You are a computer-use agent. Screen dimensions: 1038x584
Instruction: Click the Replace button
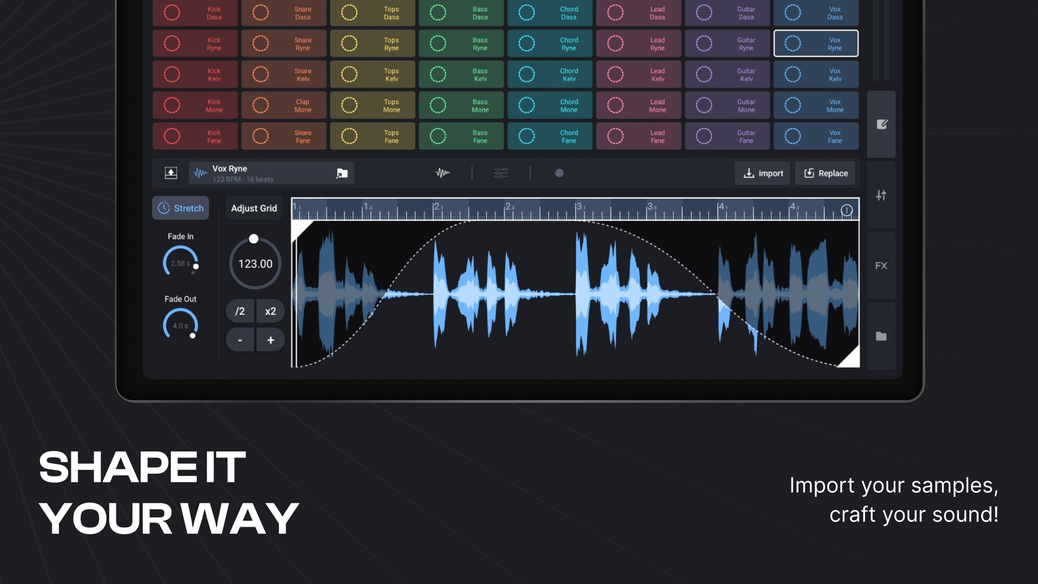point(825,173)
